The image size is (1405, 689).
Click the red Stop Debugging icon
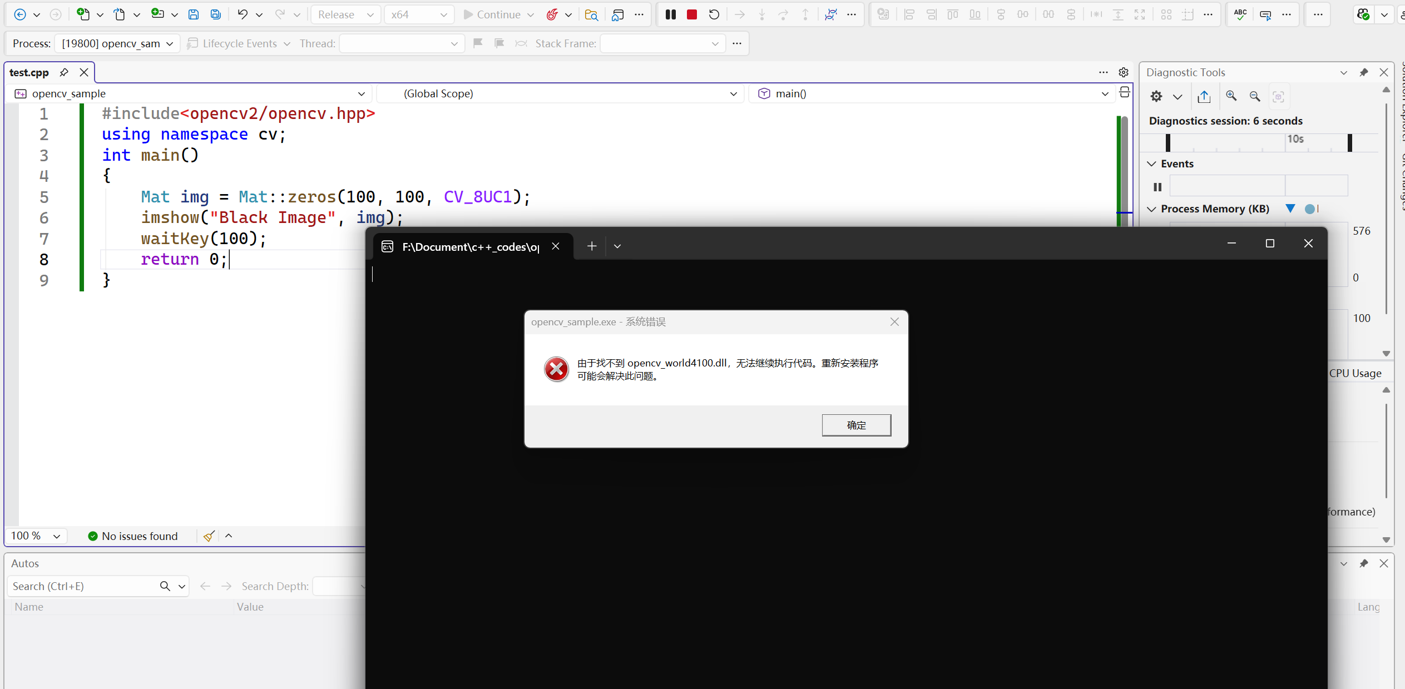click(692, 14)
